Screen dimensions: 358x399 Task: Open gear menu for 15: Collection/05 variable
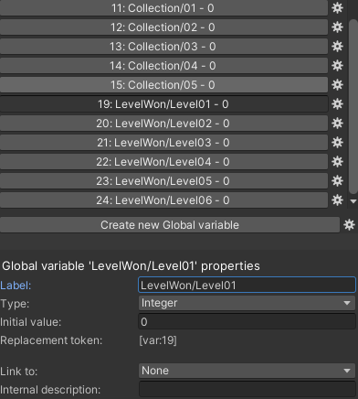pyautogui.click(x=337, y=85)
